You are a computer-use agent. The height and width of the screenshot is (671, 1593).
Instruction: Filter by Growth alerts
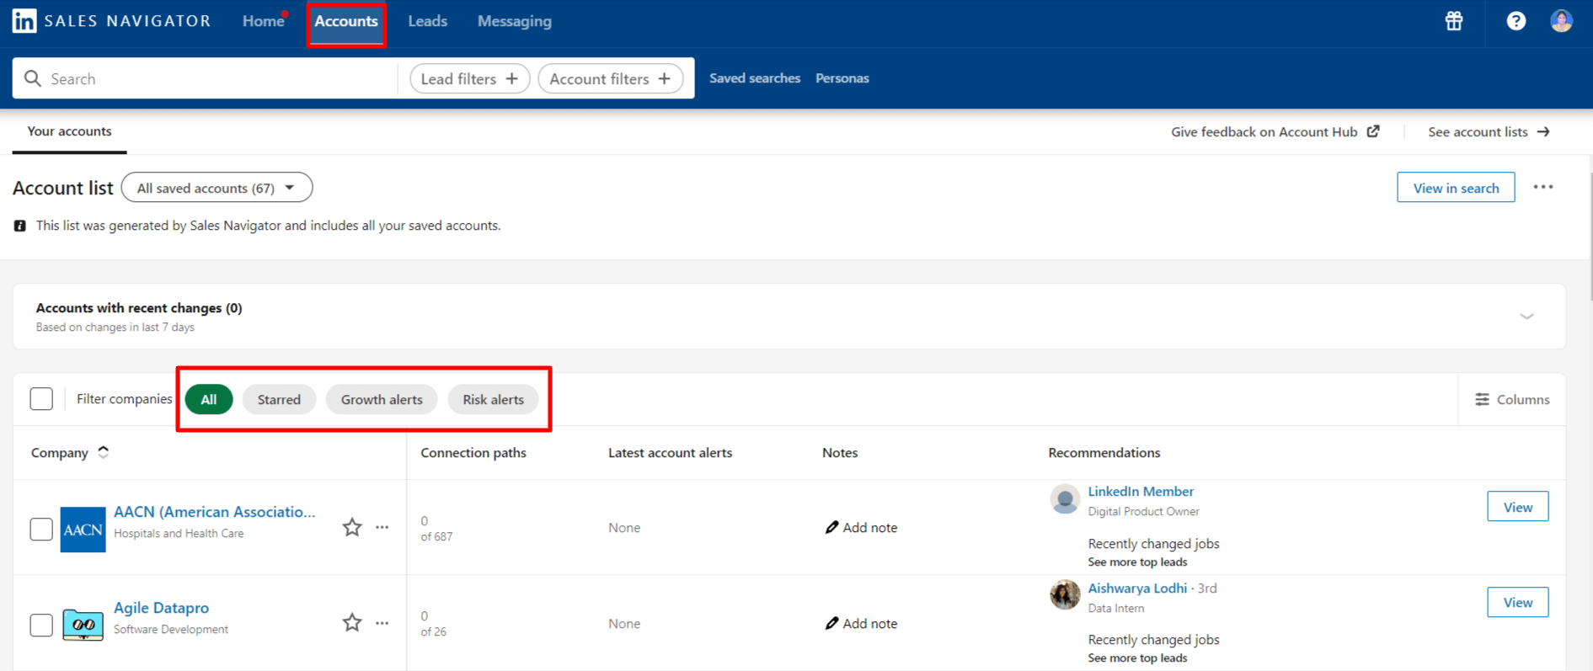(x=382, y=400)
